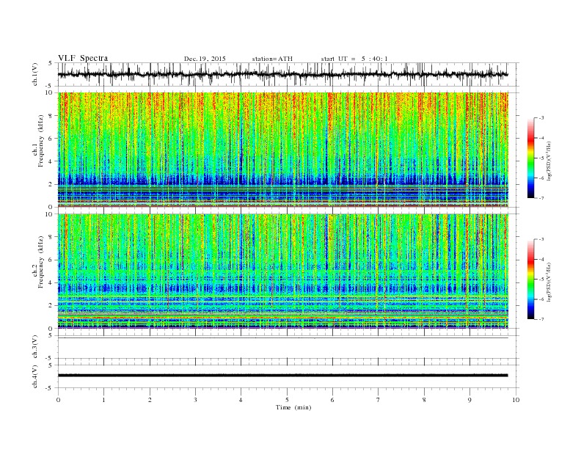The height and width of the screenshot is (449, 581).
Task: Click the "8" kHz tick of ch.1 spectrogram
Action: pyautogui.click(x=51, y=116)
